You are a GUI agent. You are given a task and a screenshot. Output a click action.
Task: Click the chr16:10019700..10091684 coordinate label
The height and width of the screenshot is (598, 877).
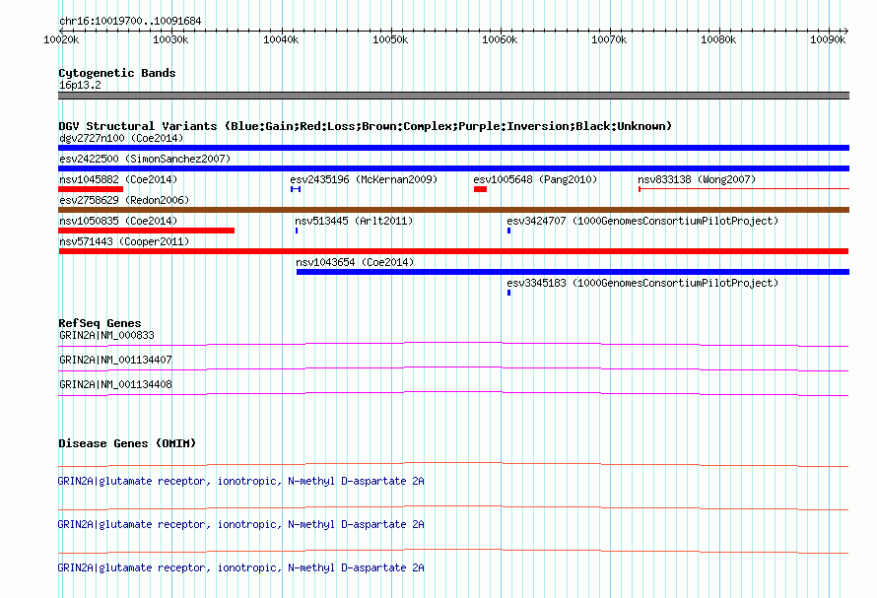(130, 21)
